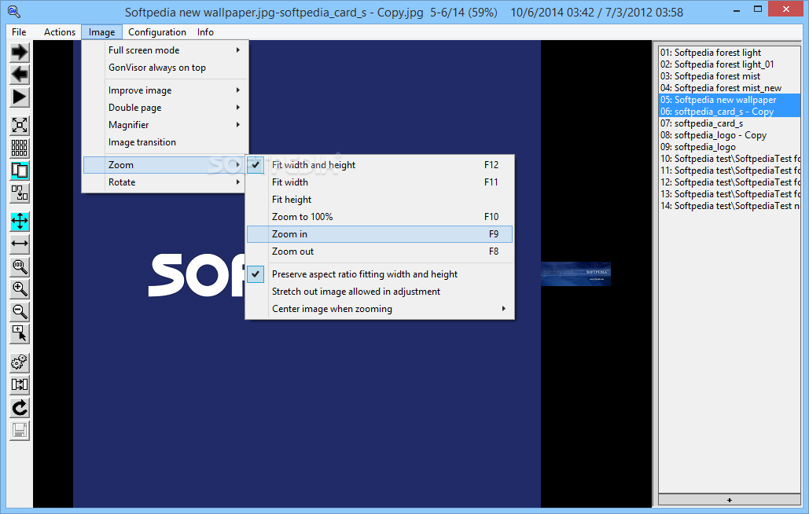Image resolution: width=809 pixels, height=514 pixels.
Task: Go to previous image with left arrow
Action: 20,75
